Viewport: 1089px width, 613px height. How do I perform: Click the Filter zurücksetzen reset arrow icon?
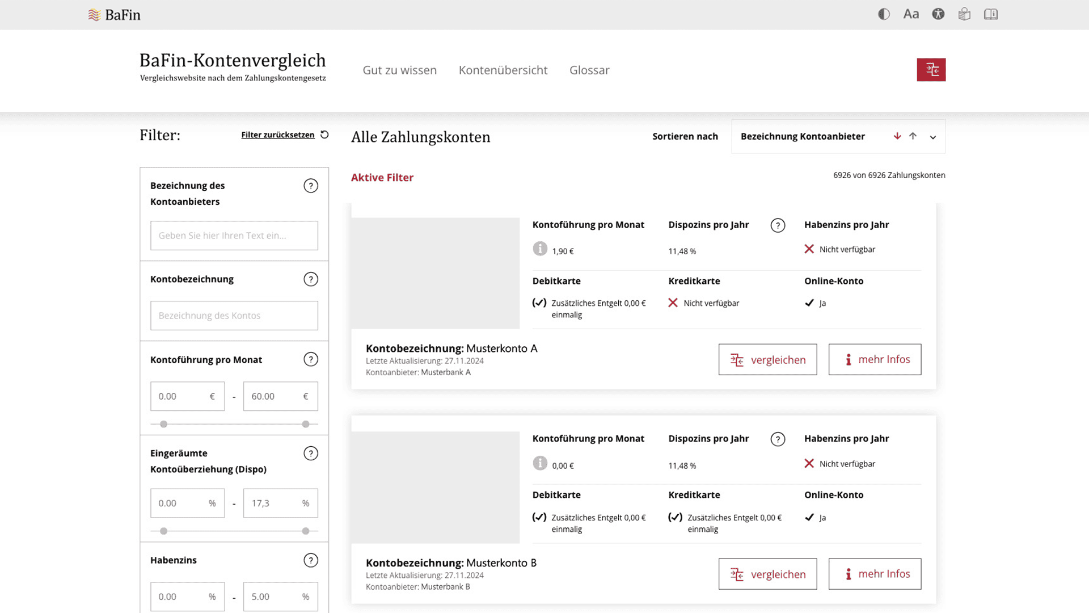point(324,135)
